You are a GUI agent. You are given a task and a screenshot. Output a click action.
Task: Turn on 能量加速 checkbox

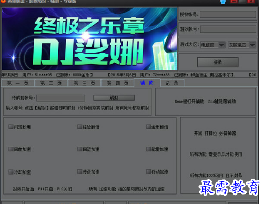pyautogui.click(x=149, y=149)
